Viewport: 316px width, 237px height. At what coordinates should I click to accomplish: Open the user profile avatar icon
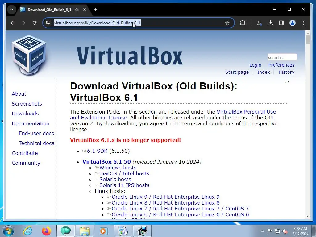click(293, 23)
